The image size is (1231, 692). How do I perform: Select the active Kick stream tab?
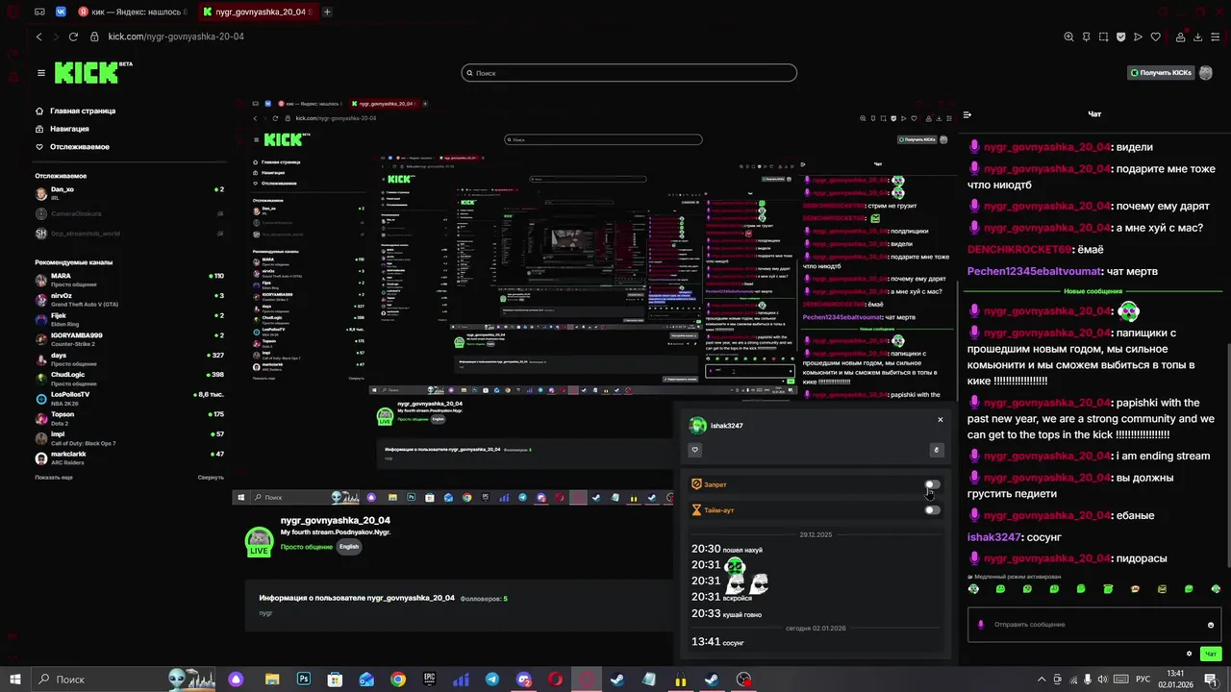tap(258, 12)
